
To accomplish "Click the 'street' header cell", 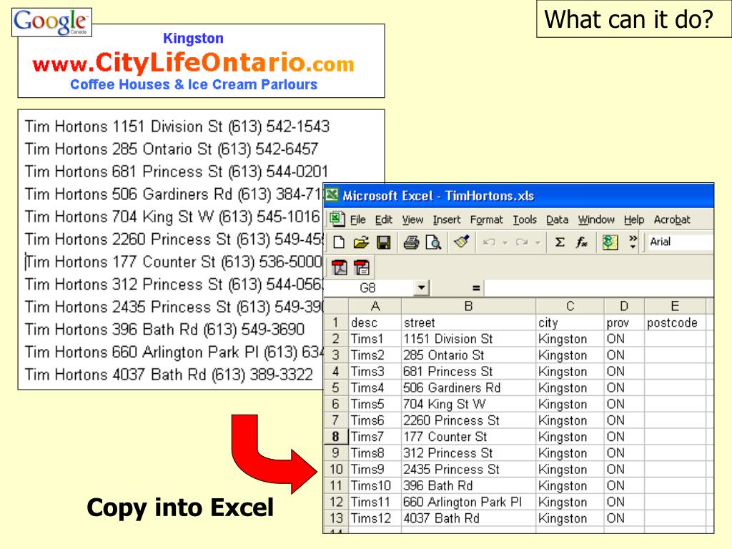I will coord(469,322).
